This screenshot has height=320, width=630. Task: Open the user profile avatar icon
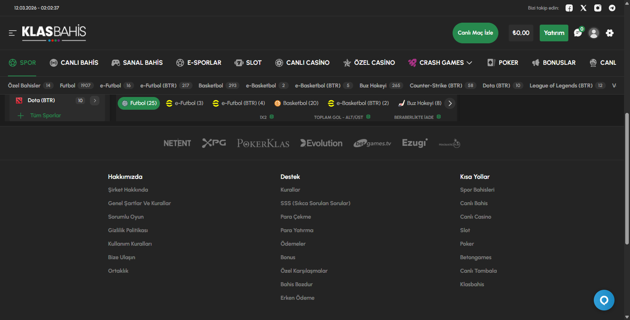click(594, 33)
